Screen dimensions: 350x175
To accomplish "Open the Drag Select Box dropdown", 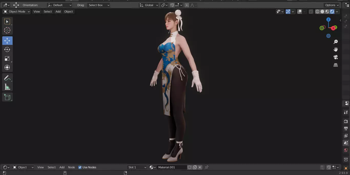I will click(98, 5).
